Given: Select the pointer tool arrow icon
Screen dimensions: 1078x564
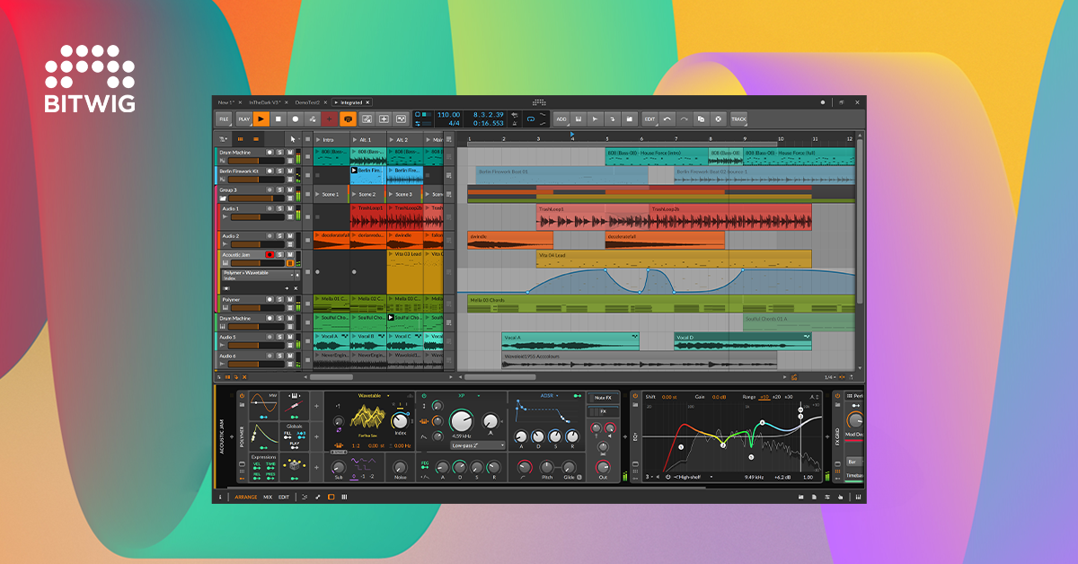Looking at the screenshot, I should (x=292, y=139).
